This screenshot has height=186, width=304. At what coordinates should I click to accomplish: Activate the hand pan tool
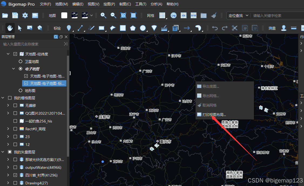coord(10,28)
